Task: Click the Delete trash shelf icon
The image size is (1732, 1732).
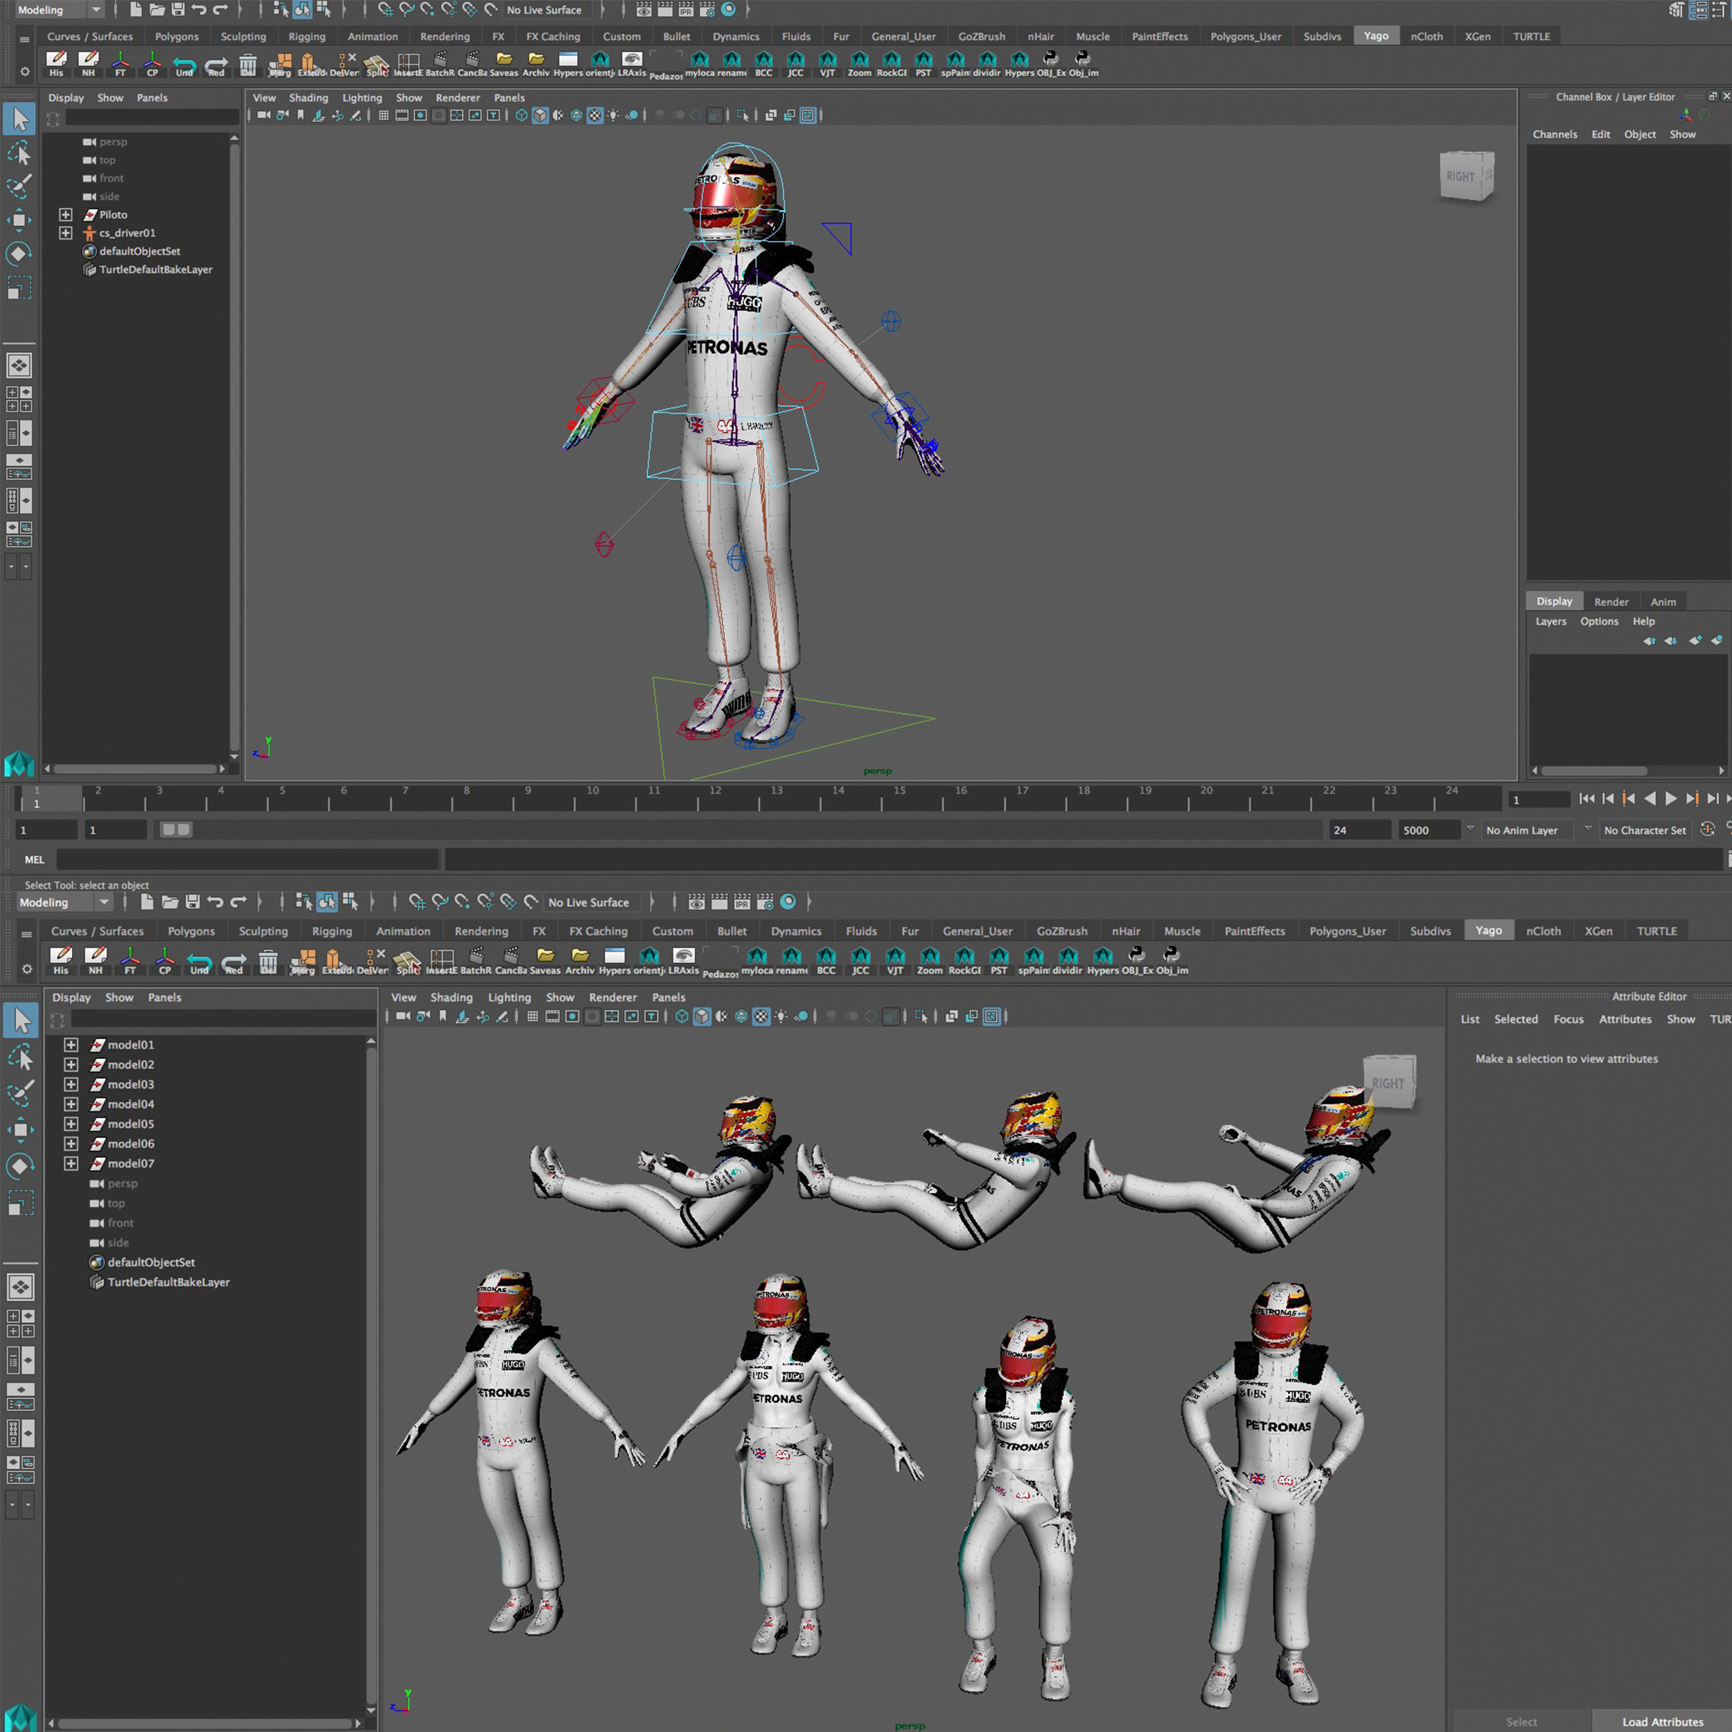Action: click(247, 63)
